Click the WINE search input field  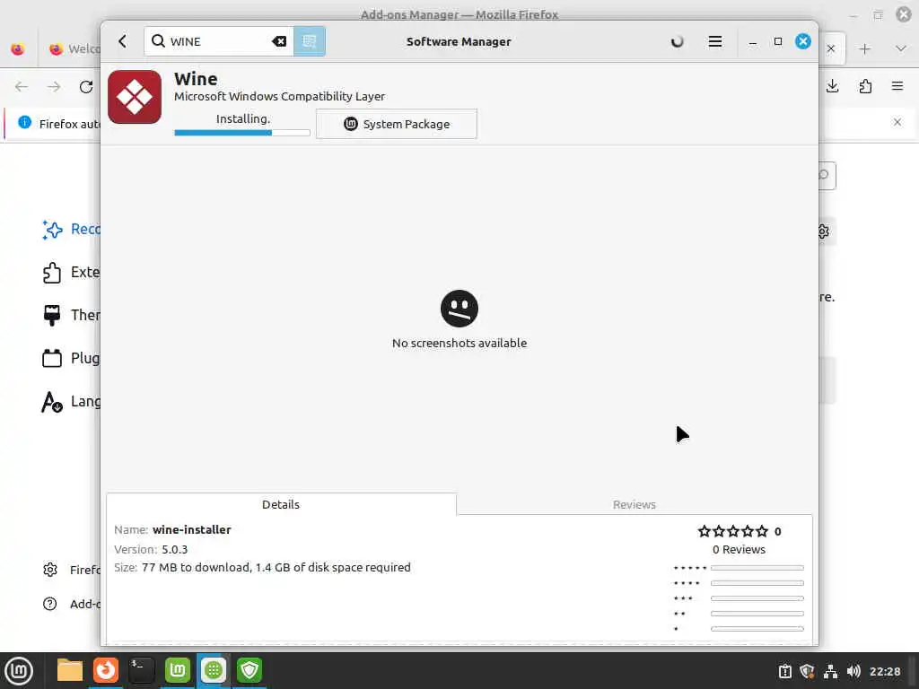[219, 41]
